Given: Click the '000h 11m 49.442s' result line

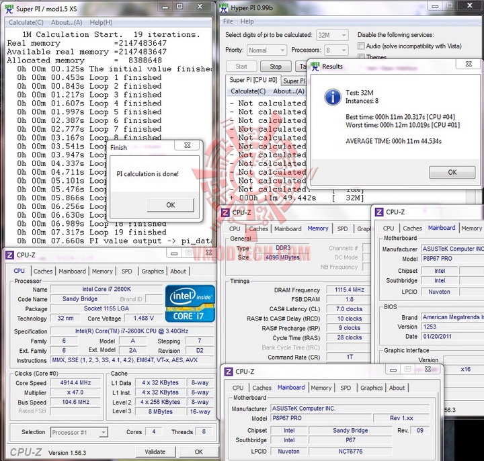Looking at the screenshot, I should [x=296, y=198].
